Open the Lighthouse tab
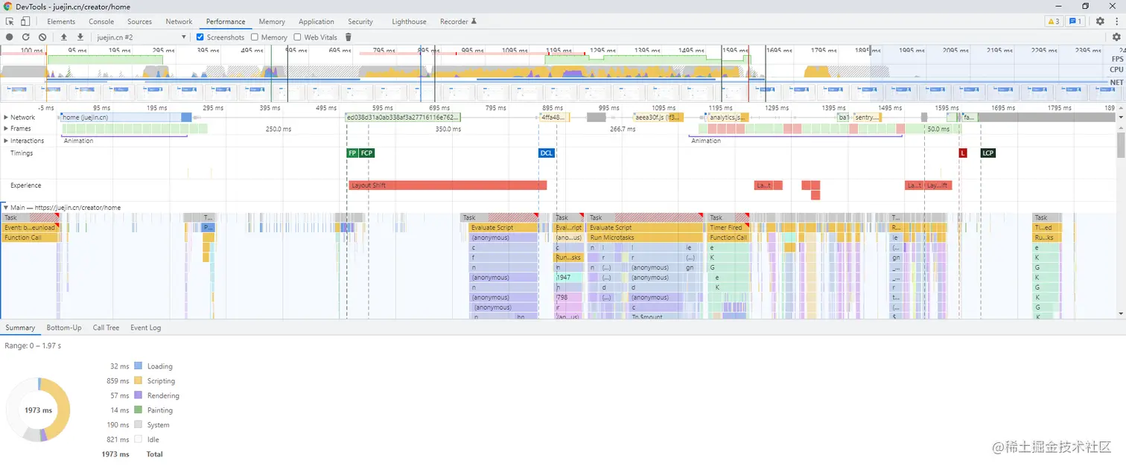This screenshot has width=1126, height=469. coord(410,22)
